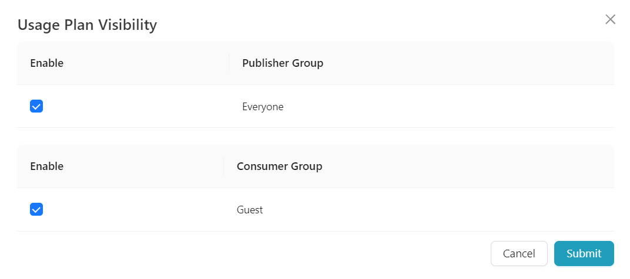Image resolution: width=630 pixels, height=279 pixels.
Task: Click divider between Enable and Publisher Group headers
Action: [229, 63]
